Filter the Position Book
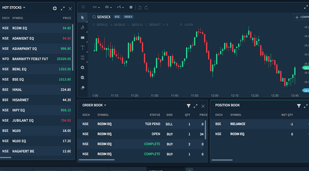Image resolution: width=309 pixels, height=171 pixels. (x=299, y=106)
